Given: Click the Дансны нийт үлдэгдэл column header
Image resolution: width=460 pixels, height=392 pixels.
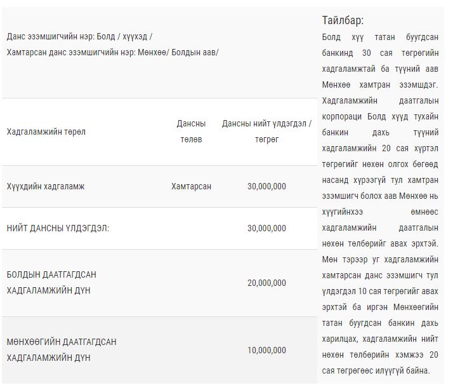Looking at the screenshot, I should pos(266,132).
